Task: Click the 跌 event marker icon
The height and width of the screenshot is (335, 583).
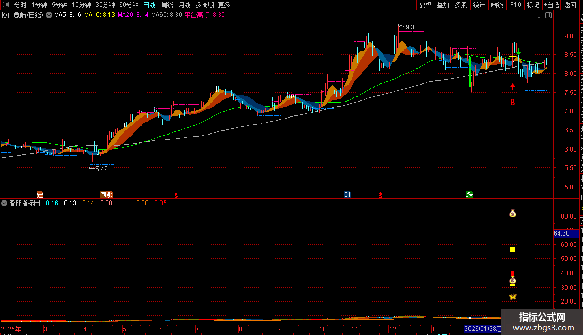Action: click(469, 195)
